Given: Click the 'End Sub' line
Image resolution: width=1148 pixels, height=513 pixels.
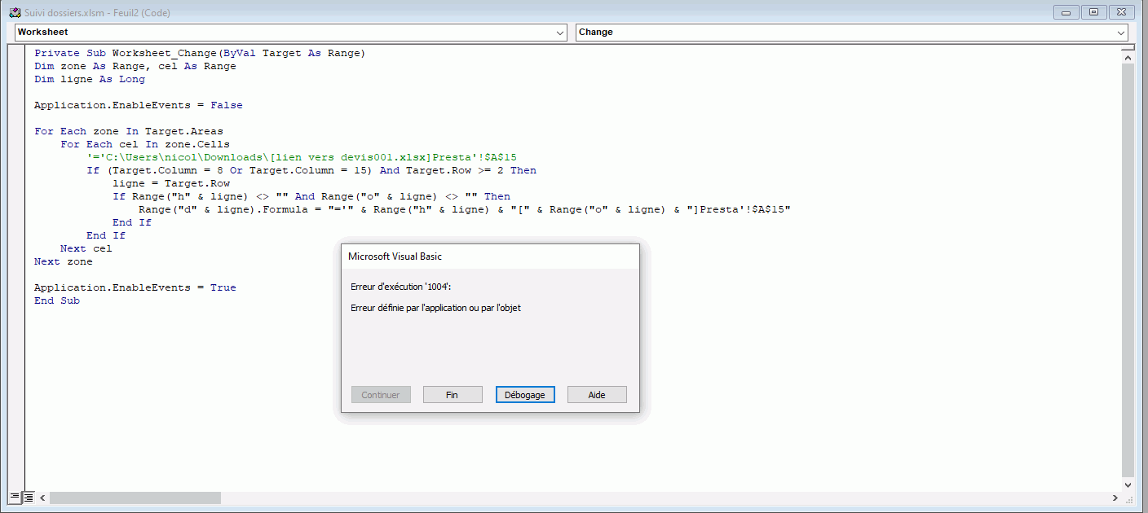Looking at the screenshot, I should tap(57, 300).
